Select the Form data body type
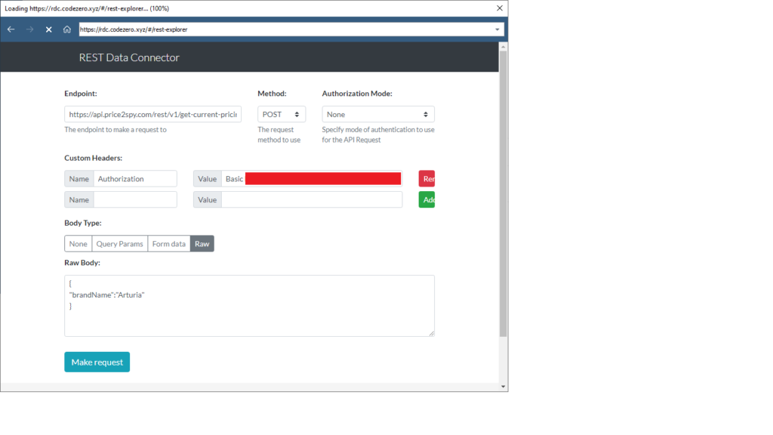 tap(168, 244)
